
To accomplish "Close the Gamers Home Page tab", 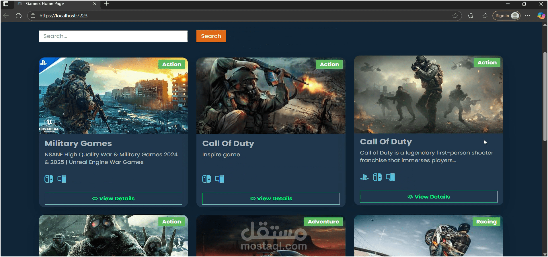I will click(x=95, y=4).
